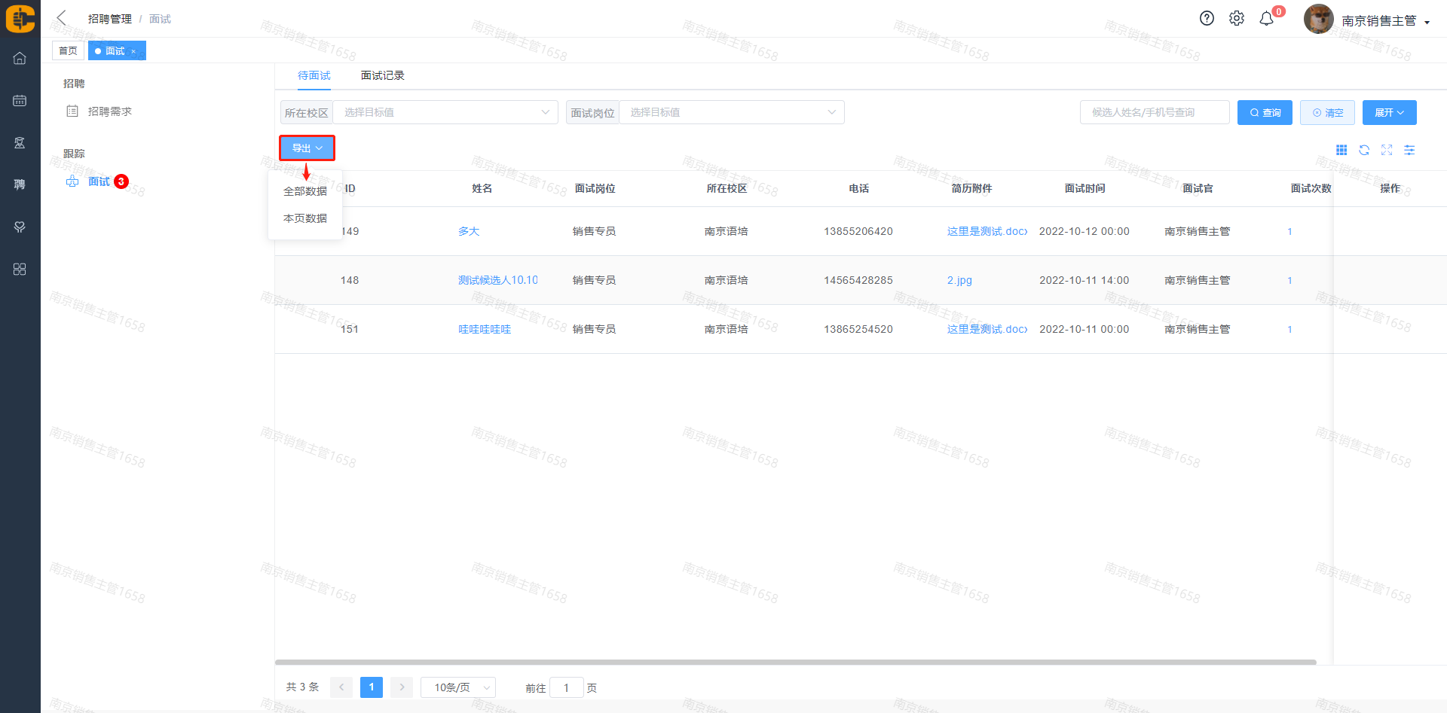1447x713 pixels.
Task: Click the grid view icon
Action: pyautogui.click(x=1341, y=151)
